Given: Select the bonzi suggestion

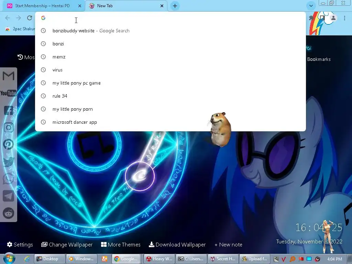Looking at the screenshot, I should pos(170,44).
